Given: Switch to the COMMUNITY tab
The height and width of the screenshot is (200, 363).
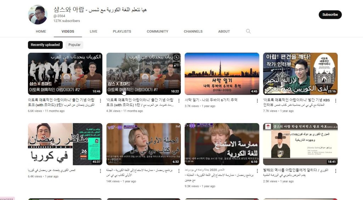Looking at the screenshot, I should (x=157, y=32).
